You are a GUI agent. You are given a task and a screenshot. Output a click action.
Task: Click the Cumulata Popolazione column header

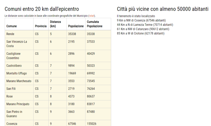(98, 24)
